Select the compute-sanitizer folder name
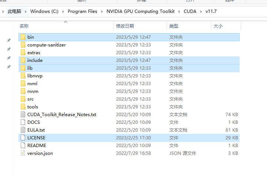This screenshot has height=174, width=267. (47, 45)
